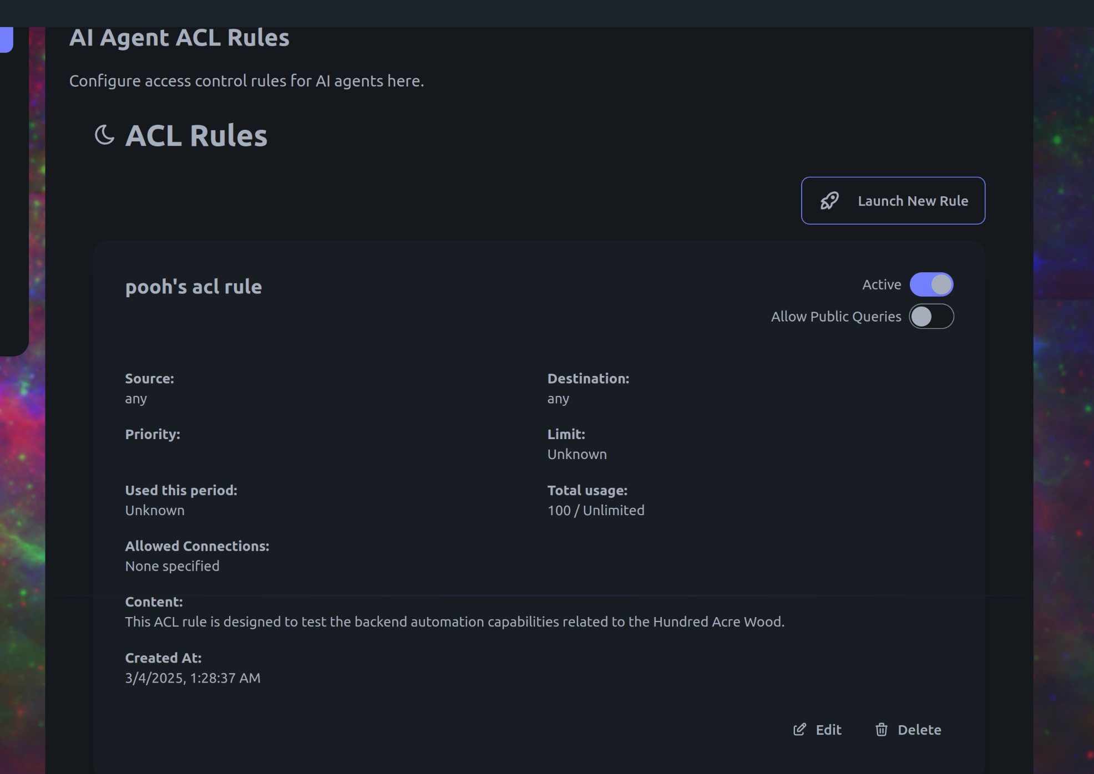Viewport: 1094px width, 774px height.
Task: Click the Allowed Connections "None specified" value
Action: (x=172, y=566)
